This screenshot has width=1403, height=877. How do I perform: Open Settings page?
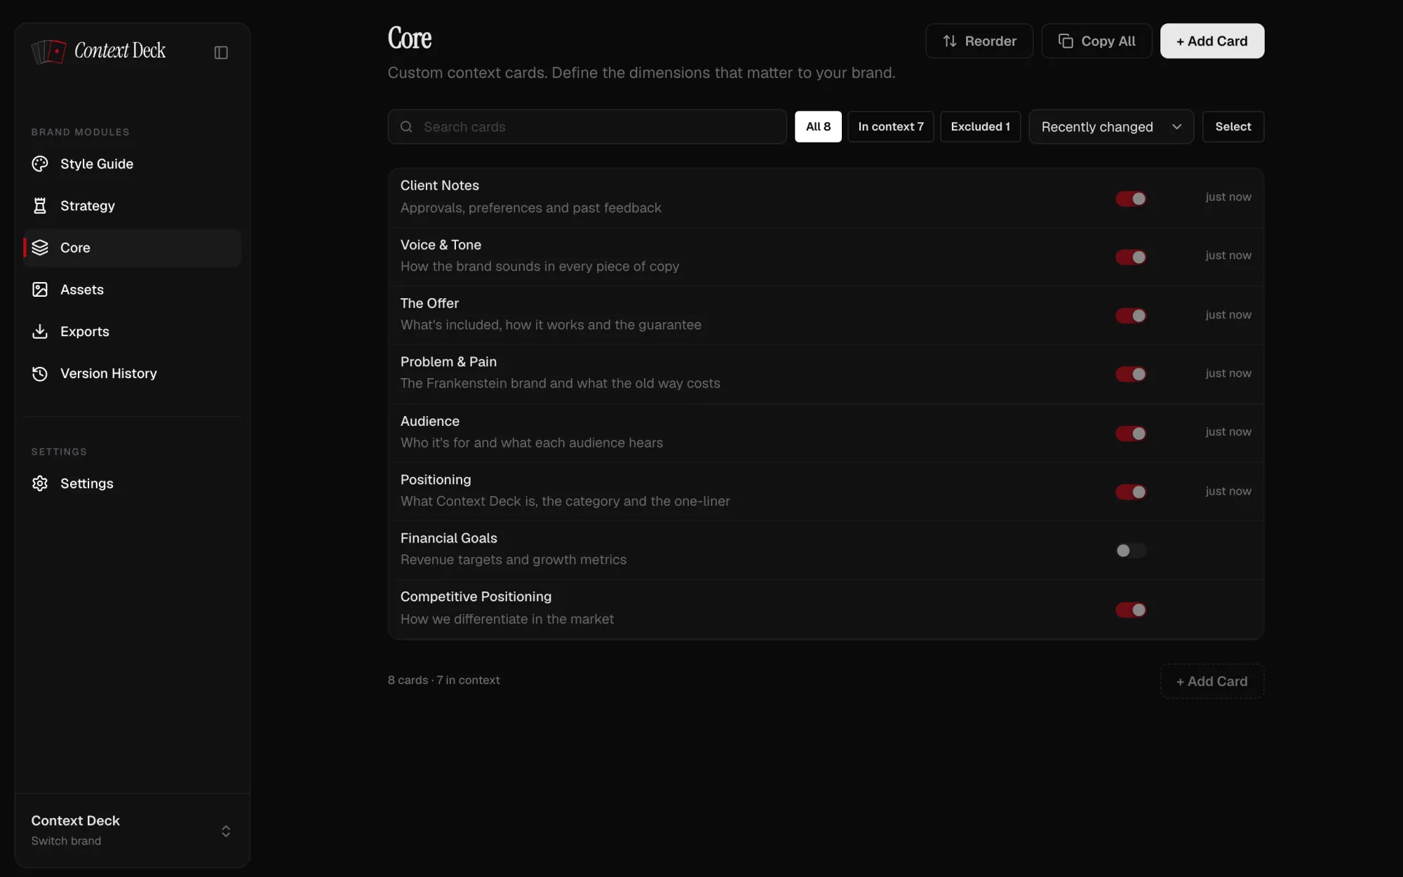(x=133, y=483)
